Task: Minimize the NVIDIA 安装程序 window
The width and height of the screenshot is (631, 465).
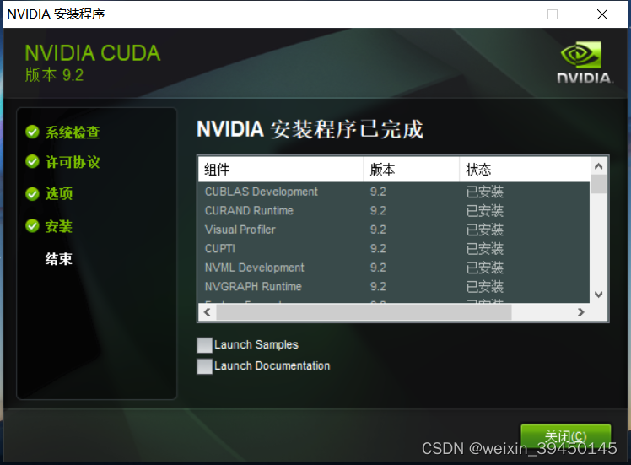Action: tap(504, 14)
